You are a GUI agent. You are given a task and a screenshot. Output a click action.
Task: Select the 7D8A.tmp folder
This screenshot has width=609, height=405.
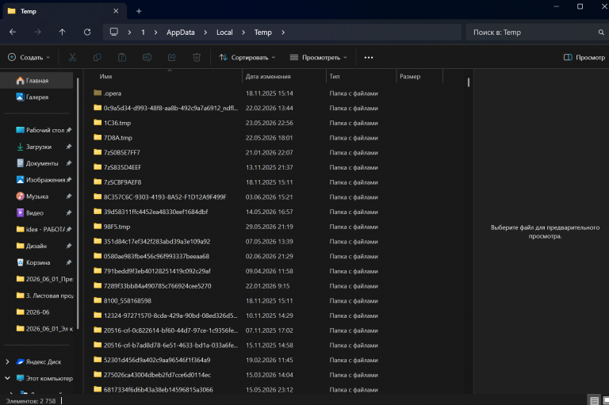click(113, 137)
